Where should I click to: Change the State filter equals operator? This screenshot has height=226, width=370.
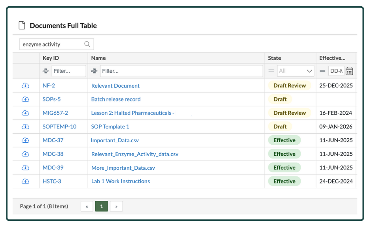pyautogui.click(x=271, y=71)
